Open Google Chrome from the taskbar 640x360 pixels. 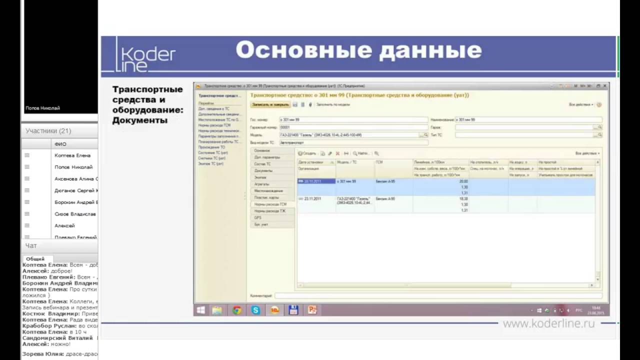click(237, 310)
